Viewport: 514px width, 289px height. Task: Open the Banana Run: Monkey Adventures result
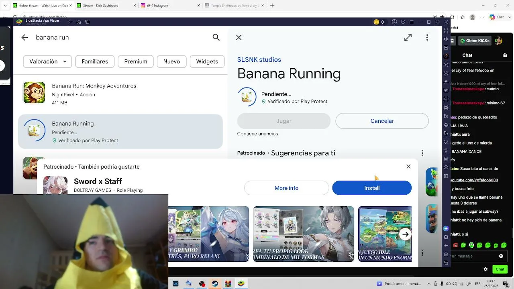click(120, 94)
